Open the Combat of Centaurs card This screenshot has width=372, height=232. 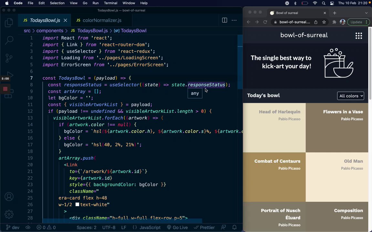(x=274, y=177)
